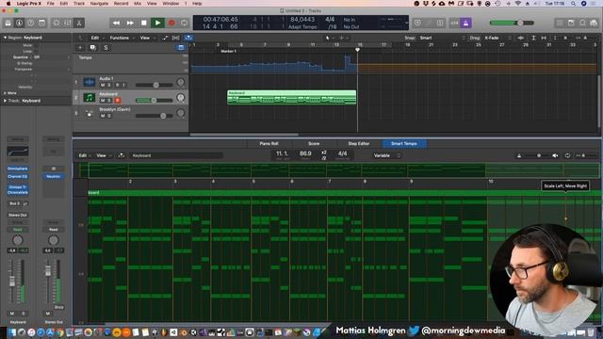Click the Stop transport button
The height and width of the screenshot is (339, 603).
coord(144,23)
